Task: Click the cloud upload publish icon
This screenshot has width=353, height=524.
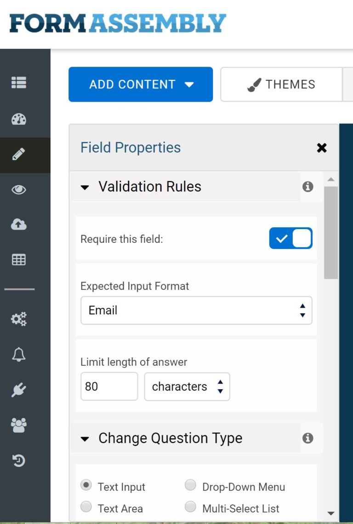Action: 18,225
